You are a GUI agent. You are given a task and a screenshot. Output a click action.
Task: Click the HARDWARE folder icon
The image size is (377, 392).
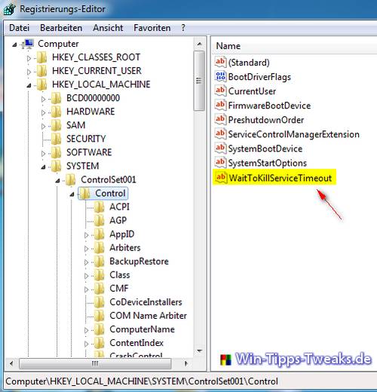point(56,112)
